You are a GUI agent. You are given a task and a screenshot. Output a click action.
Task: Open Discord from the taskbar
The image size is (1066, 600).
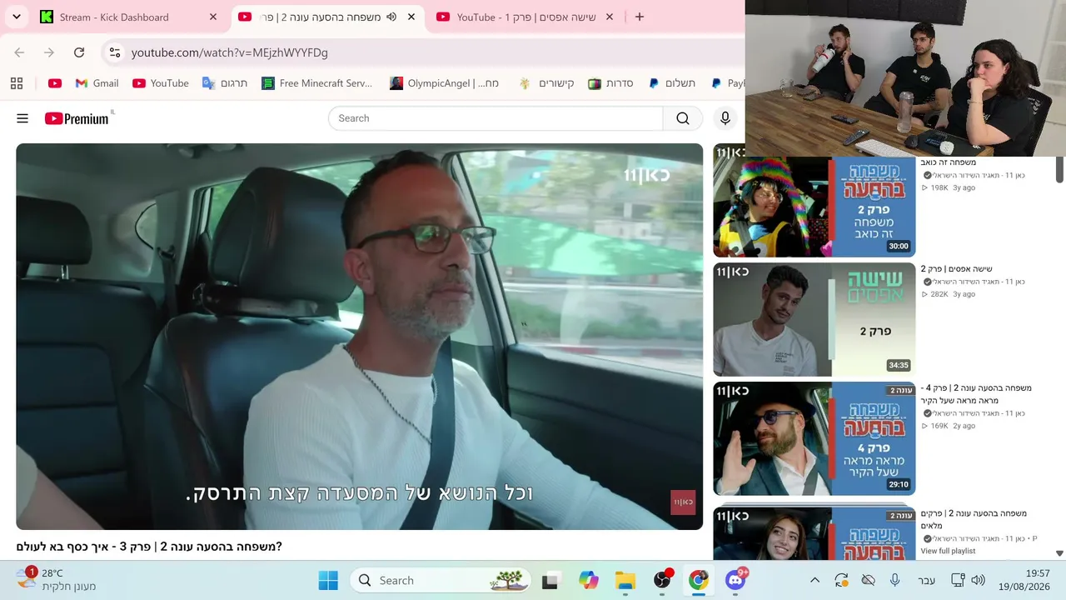(x=736, y=580)
